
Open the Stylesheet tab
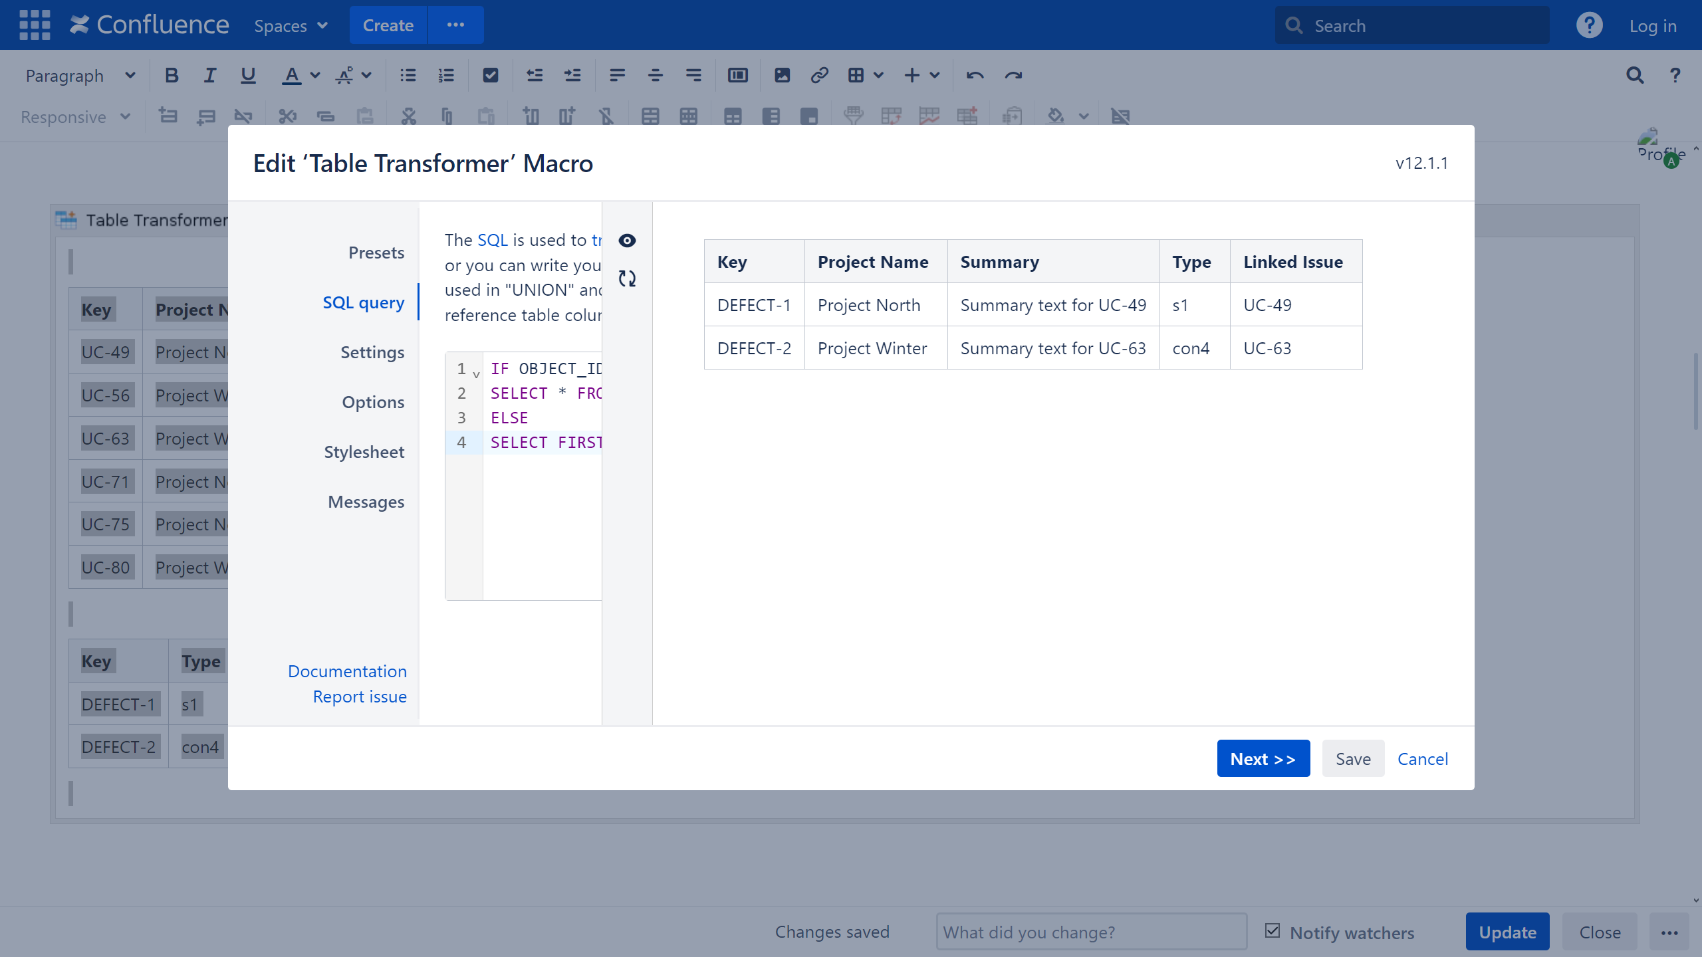point(364,452)
